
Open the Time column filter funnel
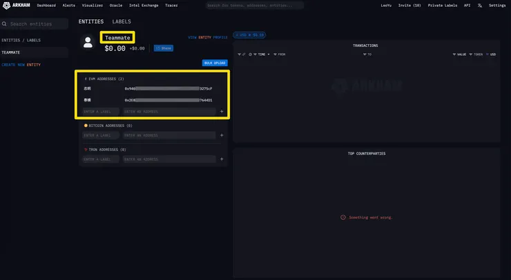point(256,54)
